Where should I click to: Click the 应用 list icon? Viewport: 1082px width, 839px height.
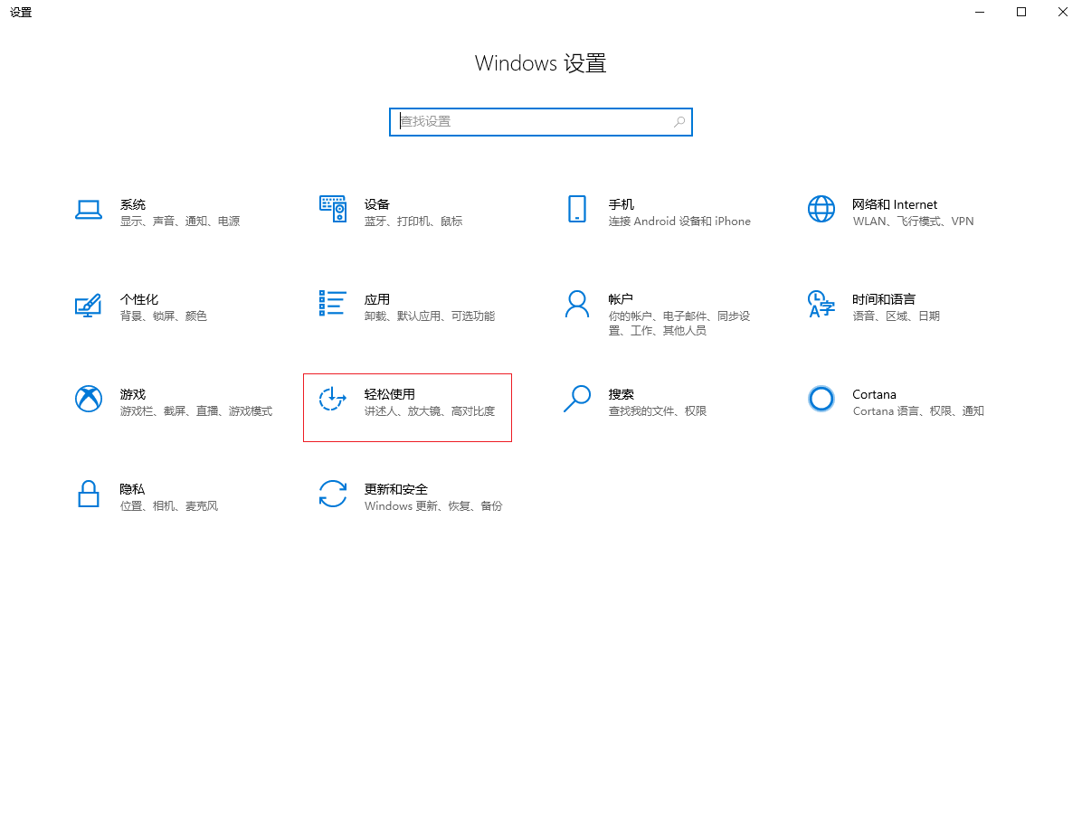click(x=333, y=304)
